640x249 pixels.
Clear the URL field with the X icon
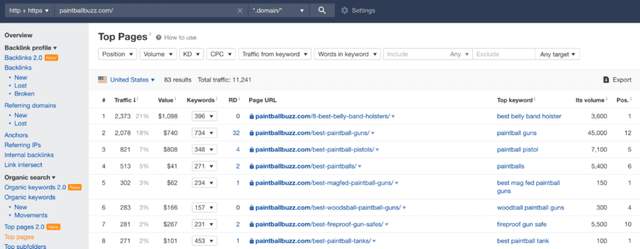[240, 11]
